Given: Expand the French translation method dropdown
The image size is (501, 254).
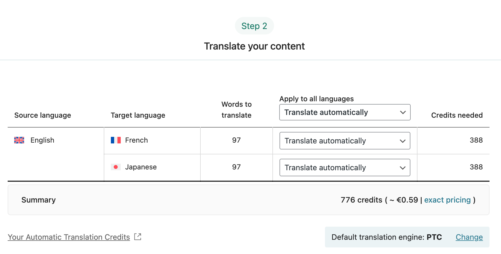Looking at the screenshot, I should tap(345, 141).
